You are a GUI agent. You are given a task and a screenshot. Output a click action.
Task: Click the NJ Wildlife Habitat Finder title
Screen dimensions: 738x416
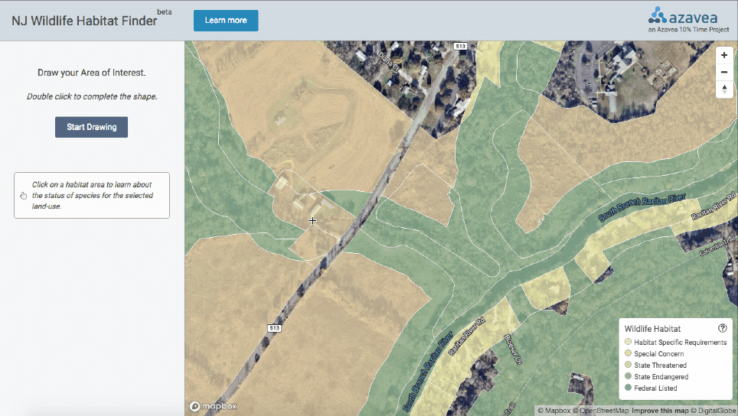coord(84,21)
